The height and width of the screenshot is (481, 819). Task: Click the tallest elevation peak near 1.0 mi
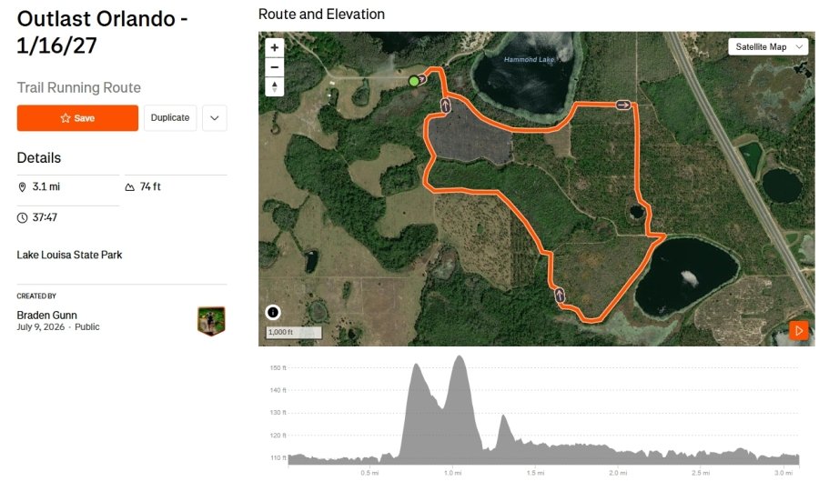pyautogui.click(x=460, y=358)
